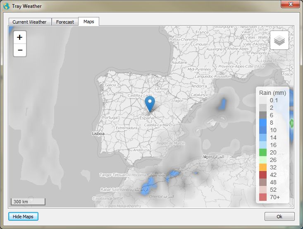303x229 pixels.
Task: Click the Galicia region label
Action: click(x=110, y=85)
